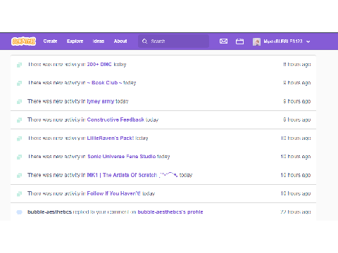Open the Create menu item
338x253 pixels.
click(50, 41)
